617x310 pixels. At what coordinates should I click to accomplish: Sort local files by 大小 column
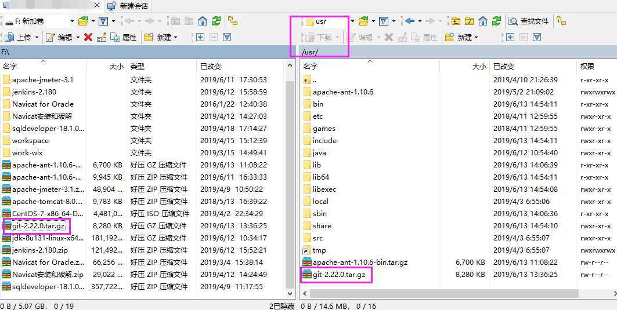pos(107,67)
